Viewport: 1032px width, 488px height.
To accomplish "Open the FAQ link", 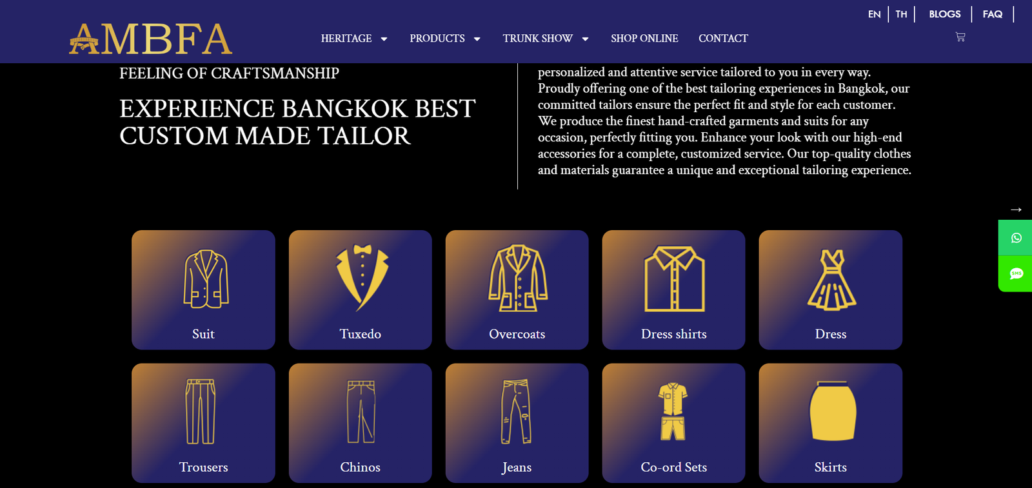I will point(993,14).
